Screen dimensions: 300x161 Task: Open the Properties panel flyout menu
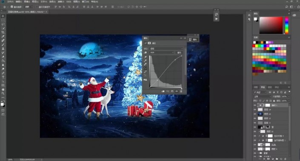(x=185, y=38)
